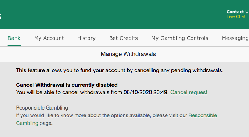Click the bold Cancel Withdrawal disabled notice
Image resolution: width=249 pixels, height=137 pixels.
tap(67, 85)
